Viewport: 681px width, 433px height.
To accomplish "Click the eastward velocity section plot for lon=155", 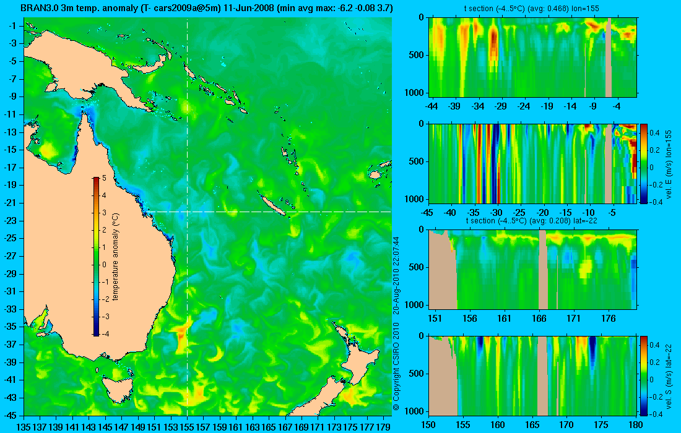I will [x=533, y=163].
